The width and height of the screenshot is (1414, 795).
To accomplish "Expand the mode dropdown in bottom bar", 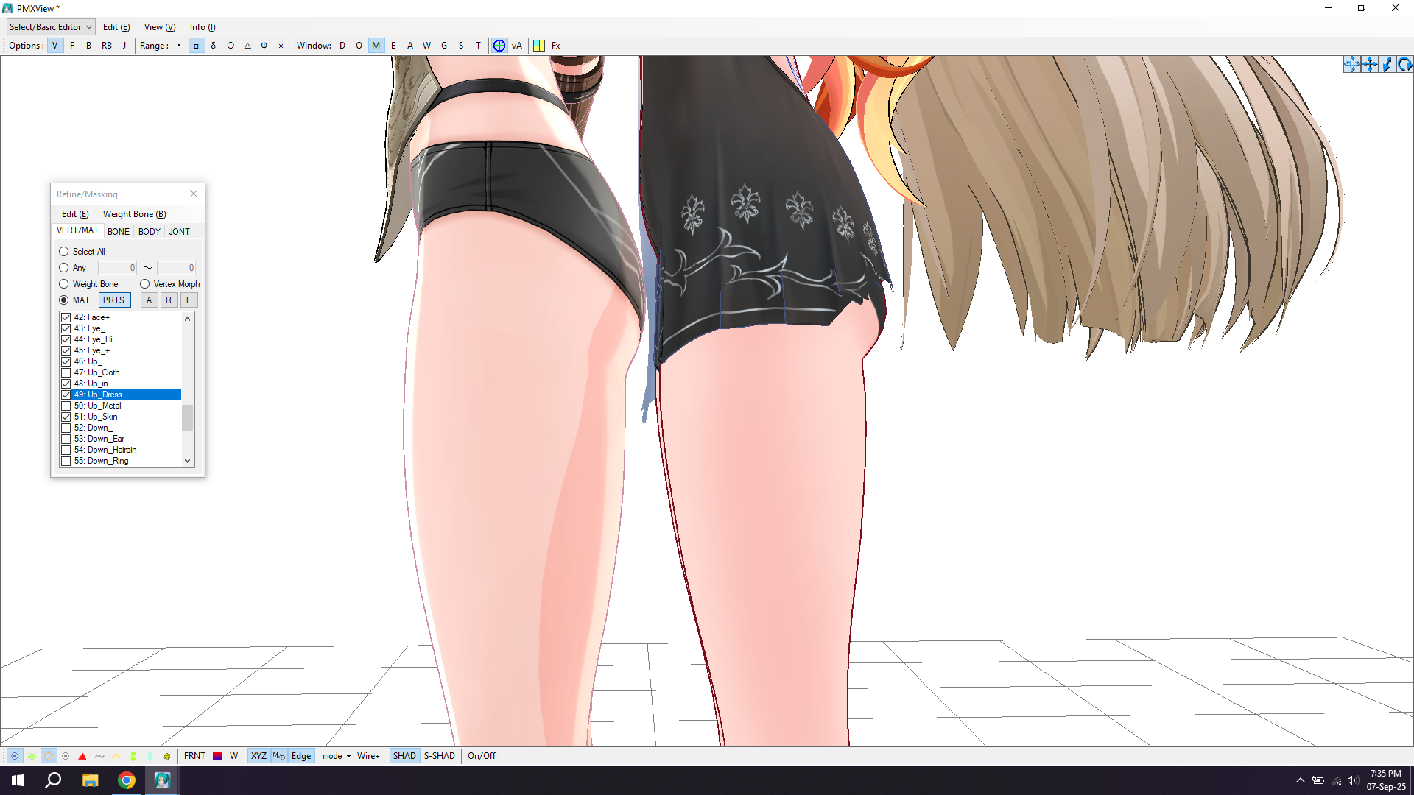I will point(337,756).
